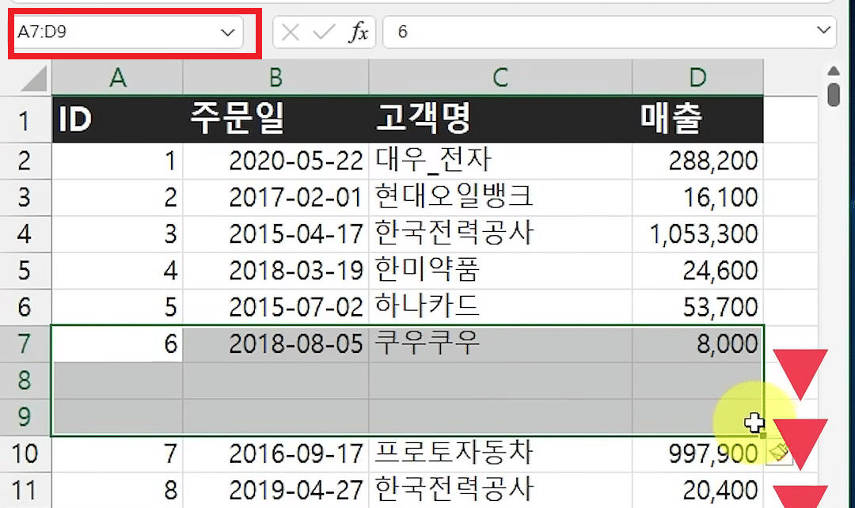Click the Select All corner triangle
Image resolution: width=855 pixels, height=508 pixels.
pyautogui.click(x=34, y=78)
